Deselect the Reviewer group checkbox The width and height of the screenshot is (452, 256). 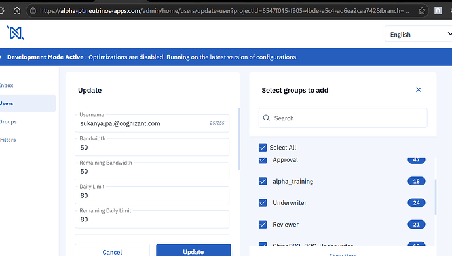click(263, 225)
